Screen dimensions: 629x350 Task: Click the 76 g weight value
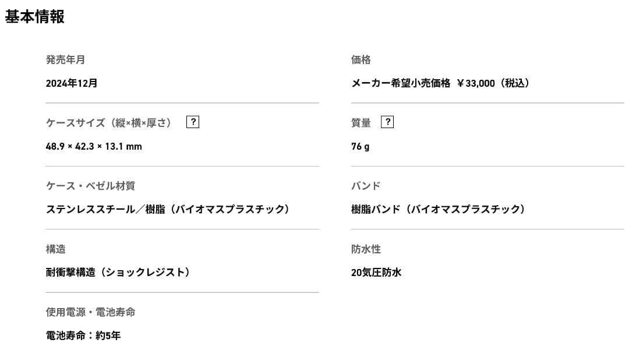tap(360, 146)
